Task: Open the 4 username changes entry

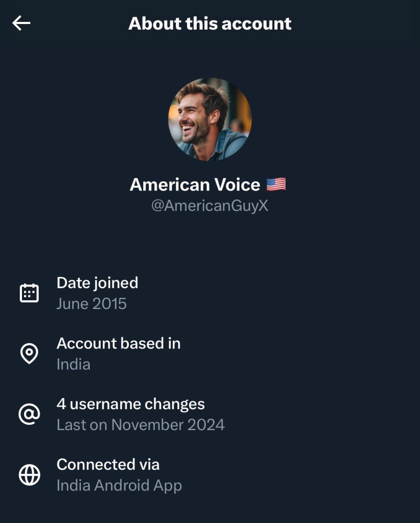Action: (x=130, y=404)
